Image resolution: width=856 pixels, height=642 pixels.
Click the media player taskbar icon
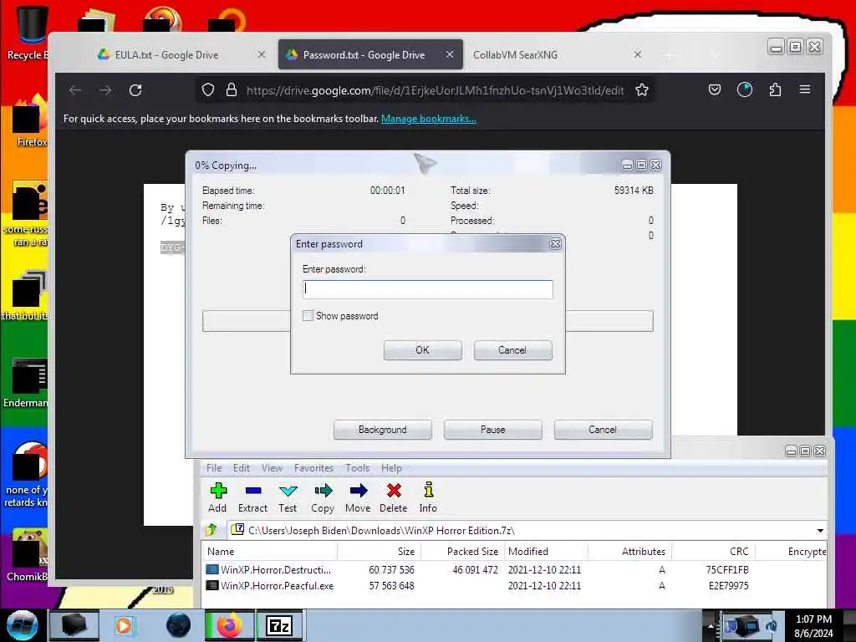click(124, 625)
